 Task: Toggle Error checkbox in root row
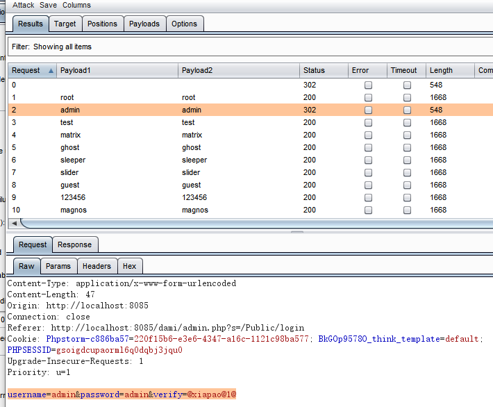[368, 98]
